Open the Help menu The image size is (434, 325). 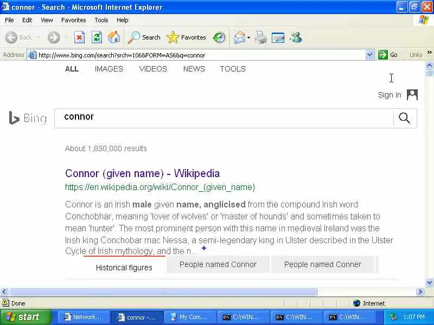tap(123, 20)
